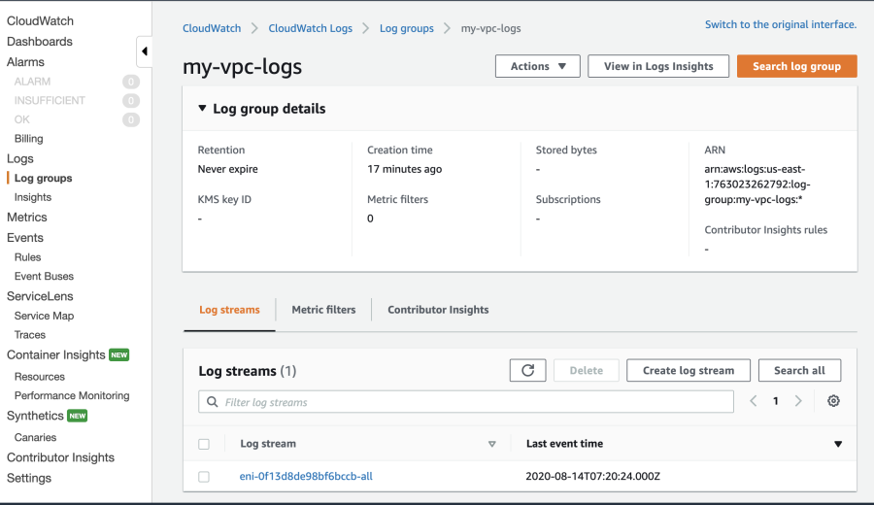Select OK state filter in sidebar
The width and height of the screenshot is (874, 505).
click(x=22, y=119)
